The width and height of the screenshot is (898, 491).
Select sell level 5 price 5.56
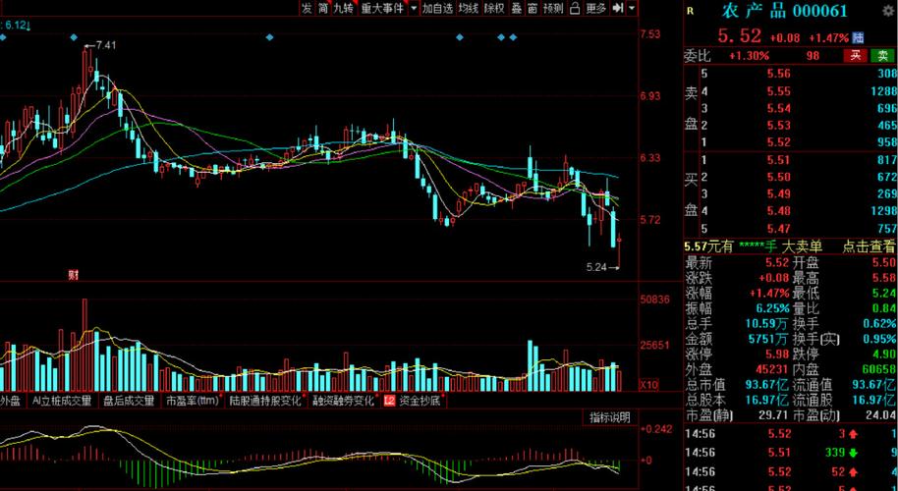(778, 74)
